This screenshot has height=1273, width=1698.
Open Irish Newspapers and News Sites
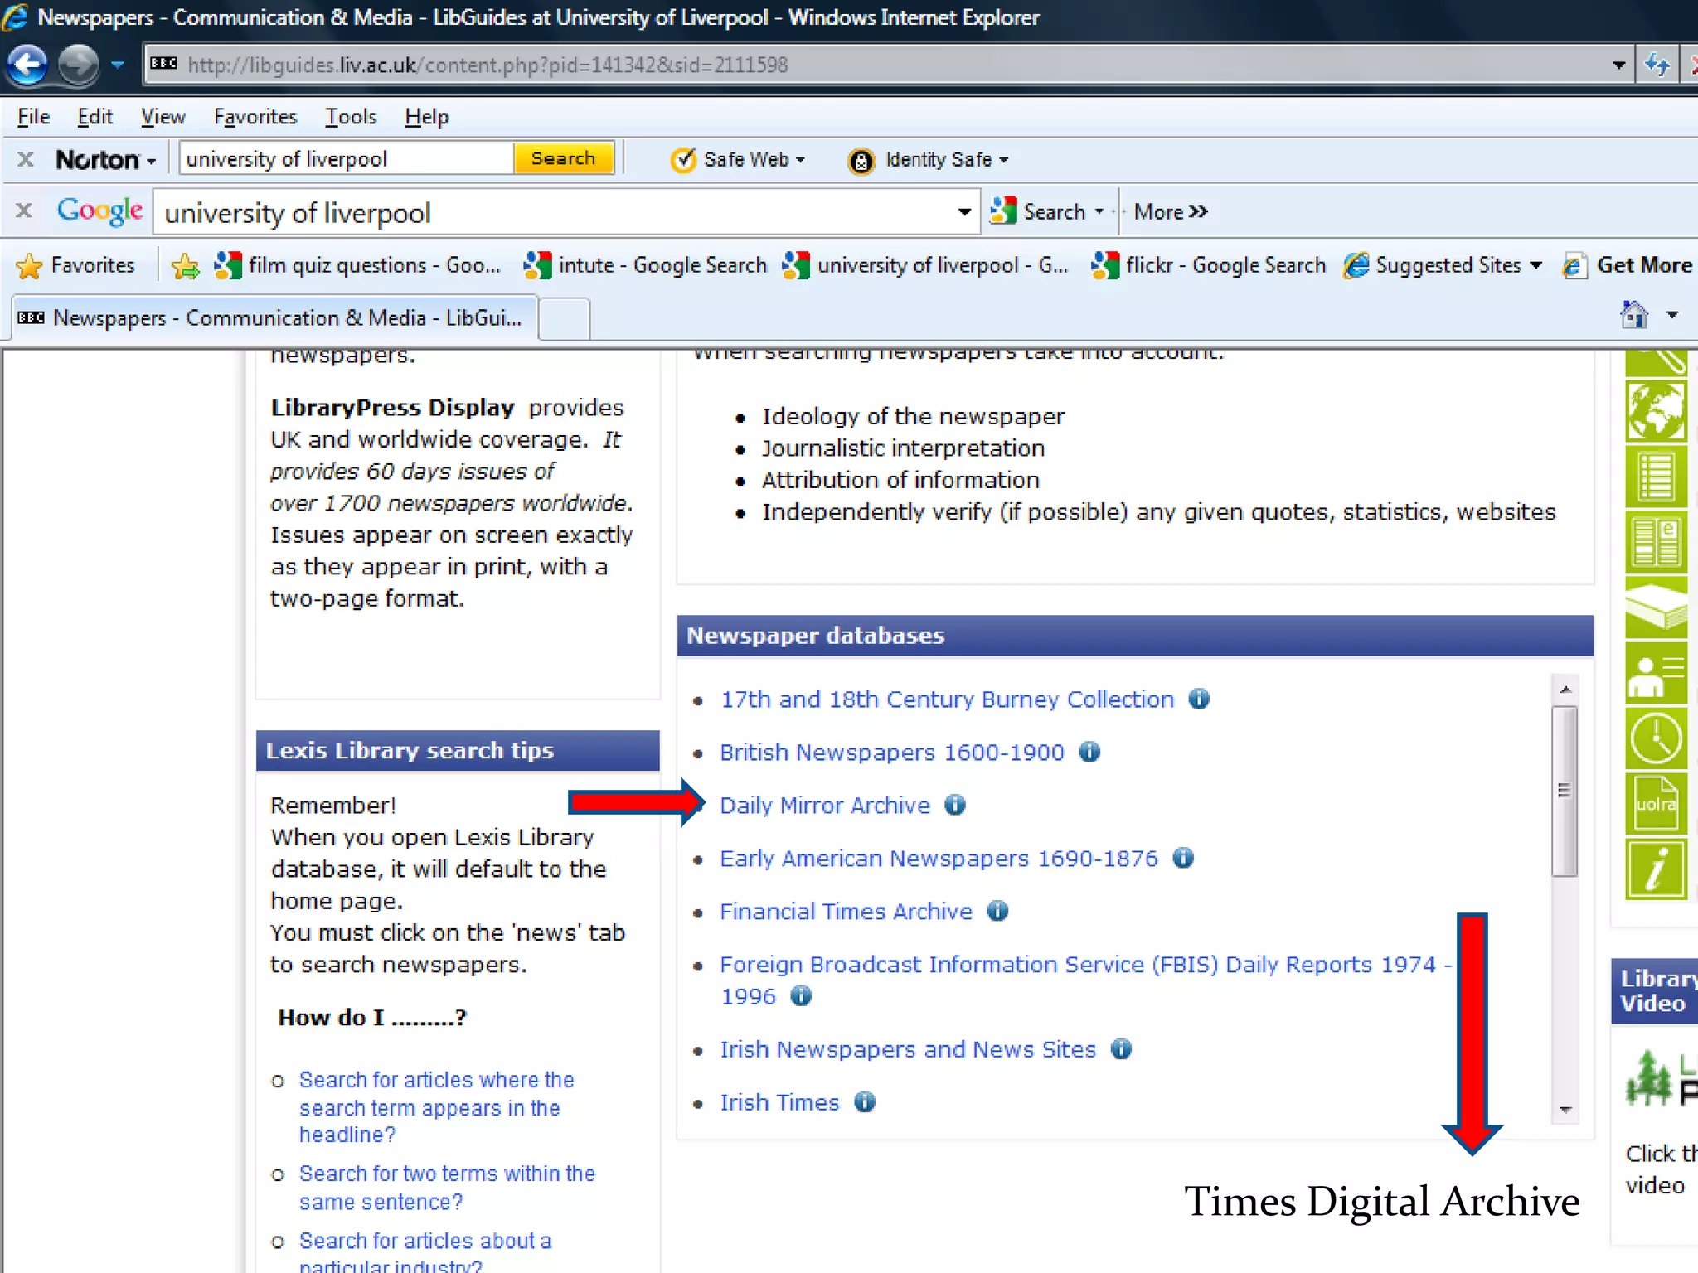908,1049
